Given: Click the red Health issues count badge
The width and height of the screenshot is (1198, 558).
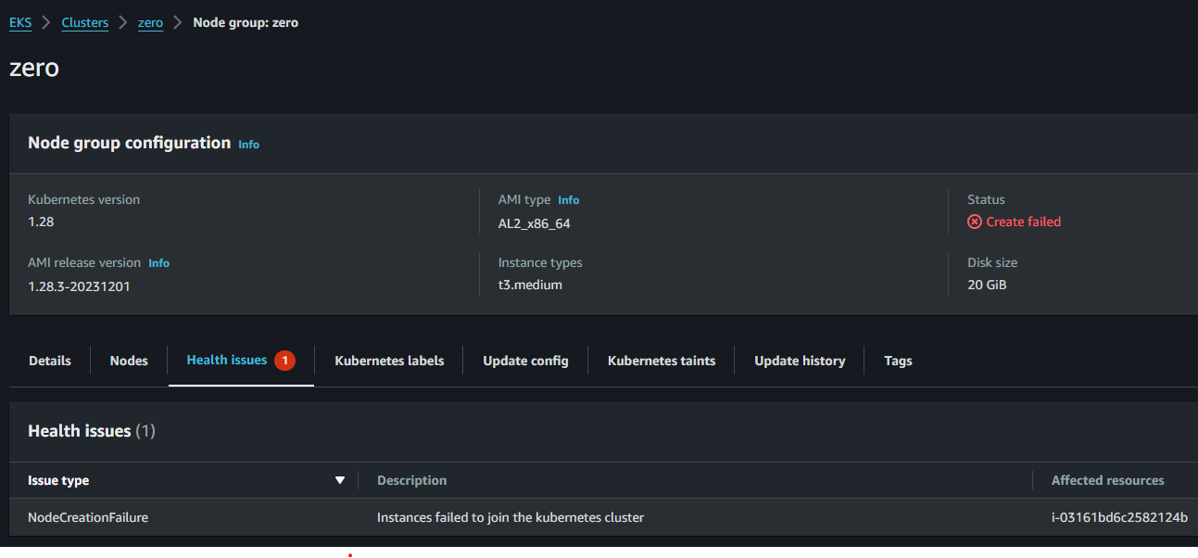Looking at the screenshot, I should (x=284, y=361).
